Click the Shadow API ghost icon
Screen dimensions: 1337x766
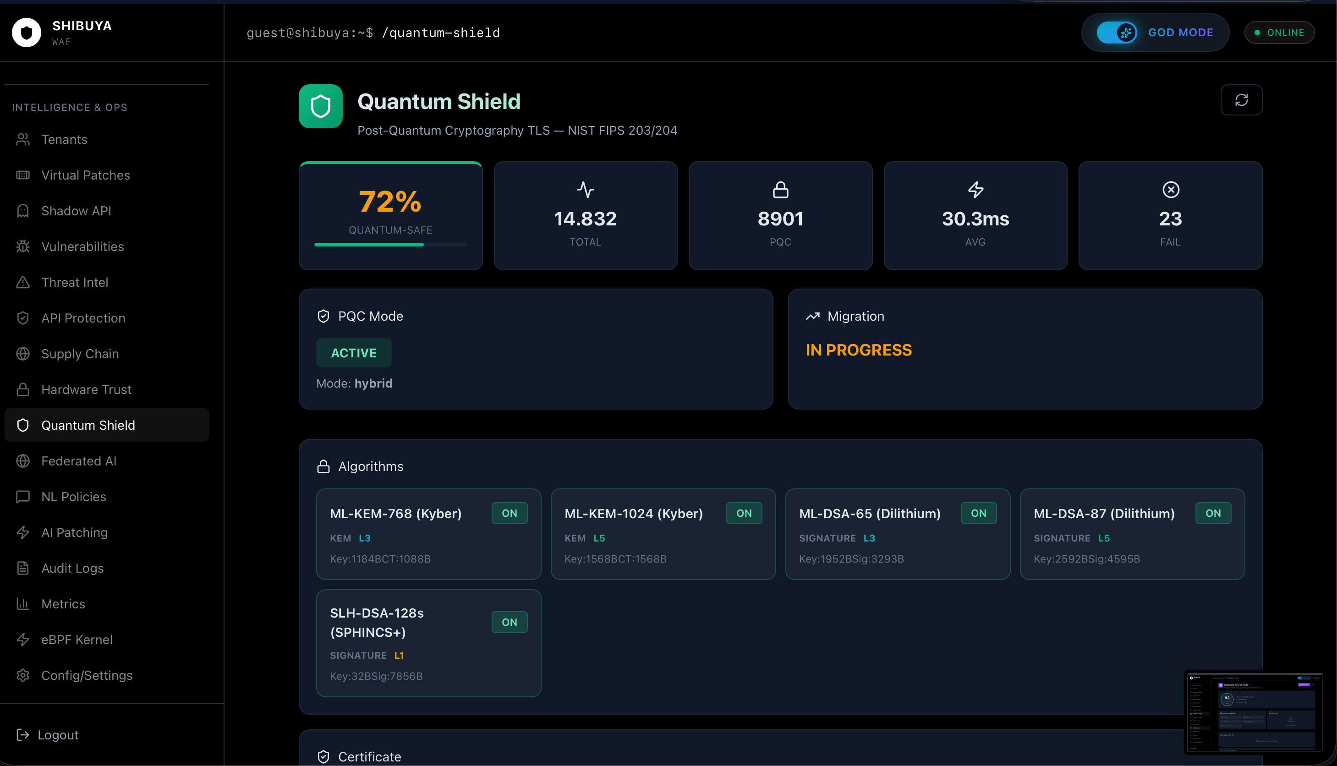[22, 211]
